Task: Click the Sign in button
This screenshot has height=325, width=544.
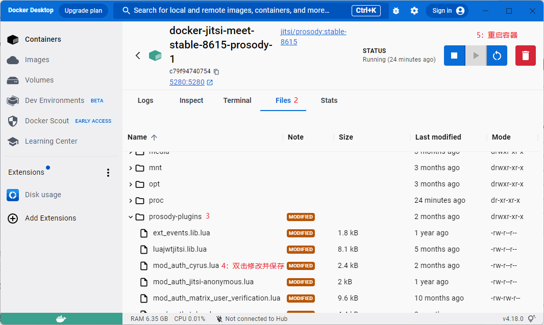Action: point(447,11)
